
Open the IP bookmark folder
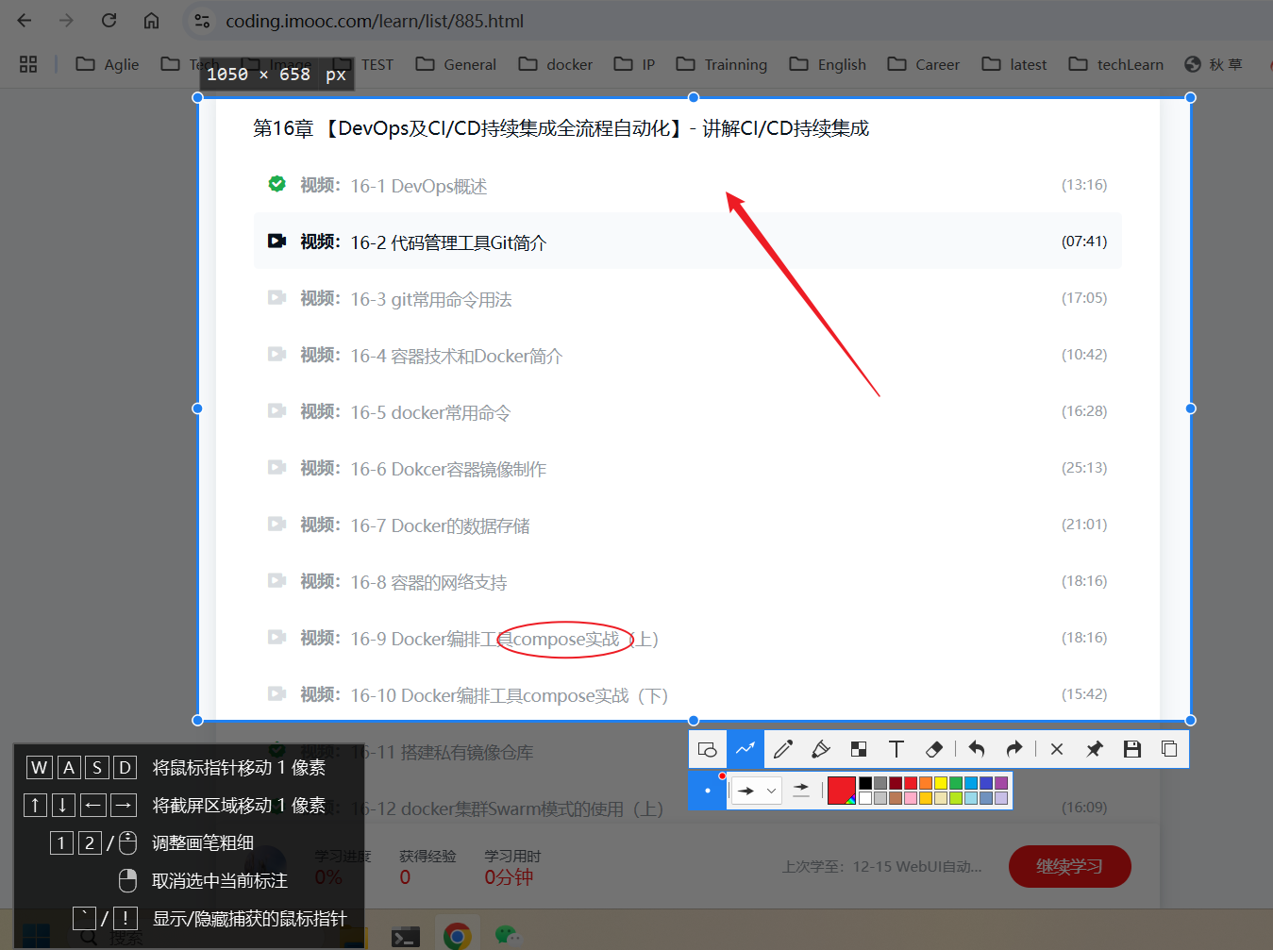pos(634,64)
